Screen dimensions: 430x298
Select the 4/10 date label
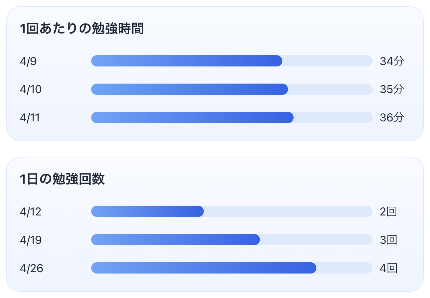pyautogui.click(x=31, y=90)
